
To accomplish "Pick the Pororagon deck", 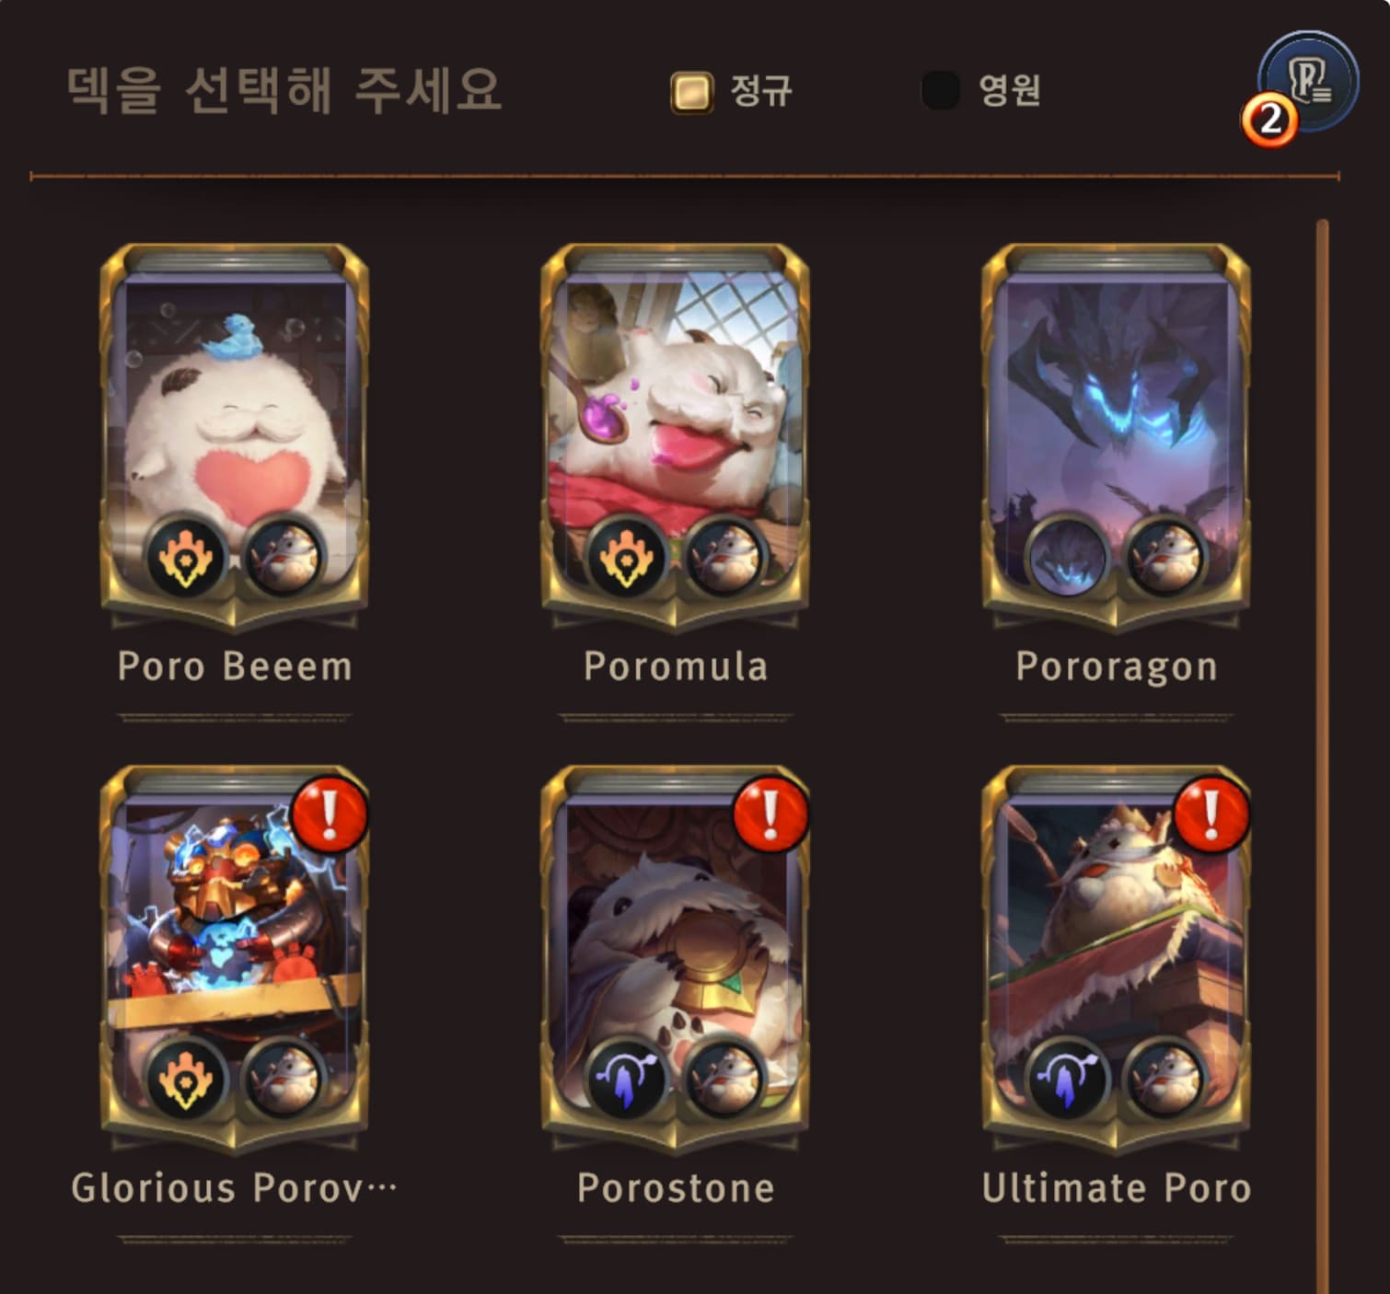I will 1116,437.
